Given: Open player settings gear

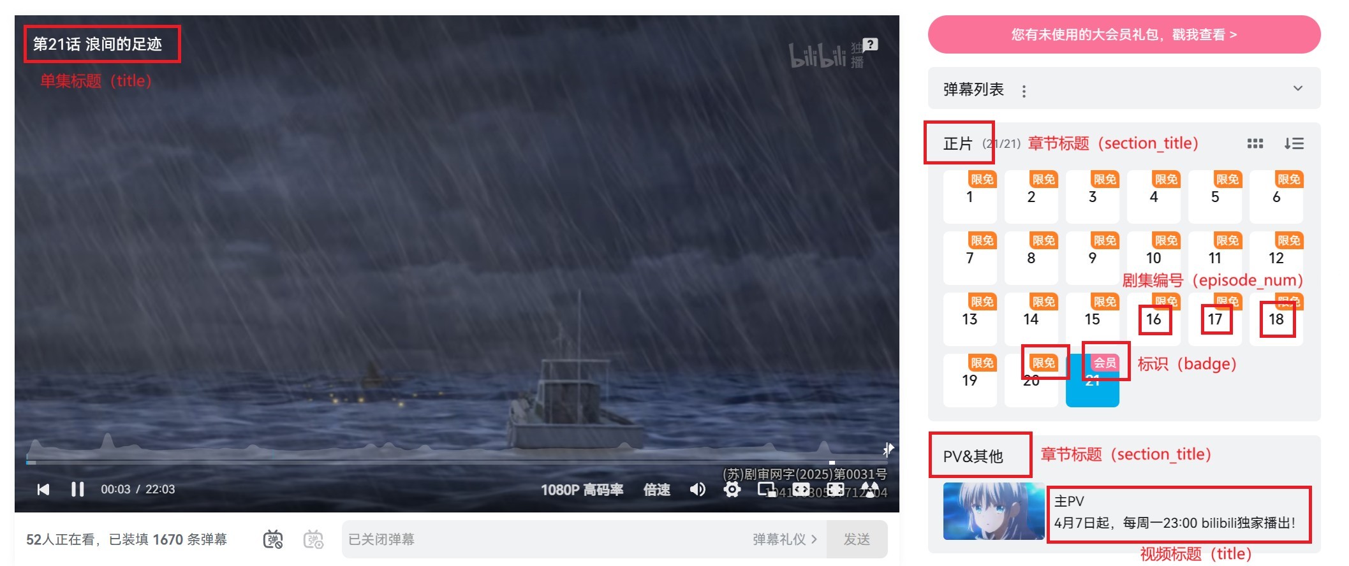Looking at the screenshot, I should (x=732, y=489).
